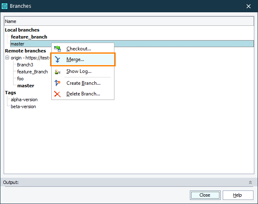Image resolution: width=258 pixels, height=204 pixels.
Task: Select remote branch Branch3
Action: coord(25,65)
